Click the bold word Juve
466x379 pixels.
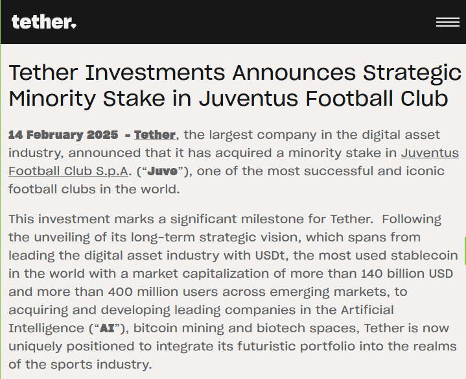(x=163, y=171)
